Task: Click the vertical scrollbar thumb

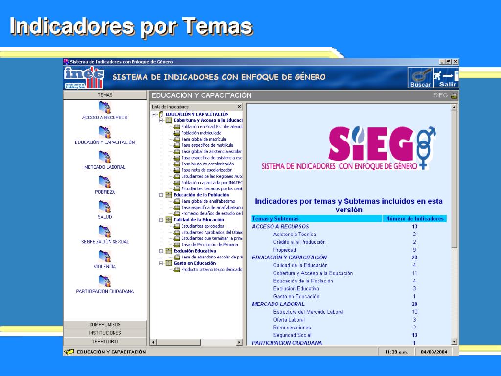Action: coord(455,179)
